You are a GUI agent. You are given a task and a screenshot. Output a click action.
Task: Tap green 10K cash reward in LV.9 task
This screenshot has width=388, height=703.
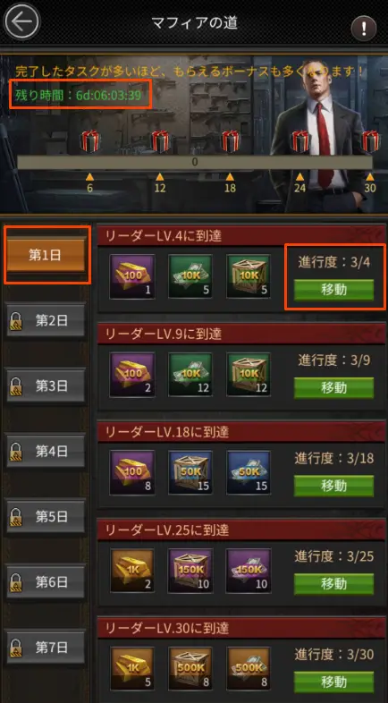pos(190,375)
